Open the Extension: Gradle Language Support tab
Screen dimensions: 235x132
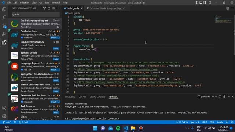click(x=107, y=8)
